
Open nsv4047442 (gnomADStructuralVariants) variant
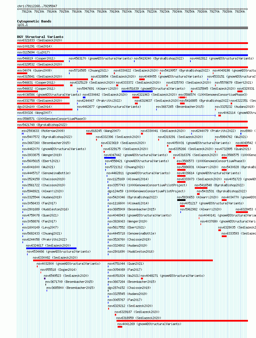point(136,155)
